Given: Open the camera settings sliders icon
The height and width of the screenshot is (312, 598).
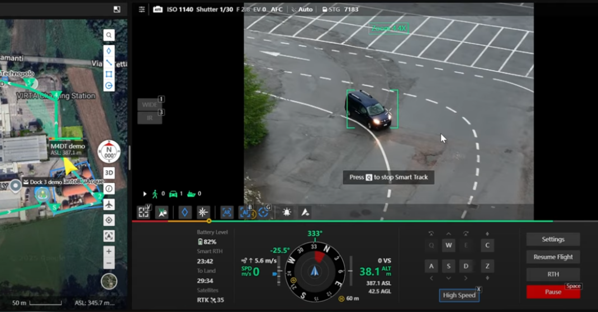Looking at the screenshot, I should pyautogui.click(x=142, y=10).
